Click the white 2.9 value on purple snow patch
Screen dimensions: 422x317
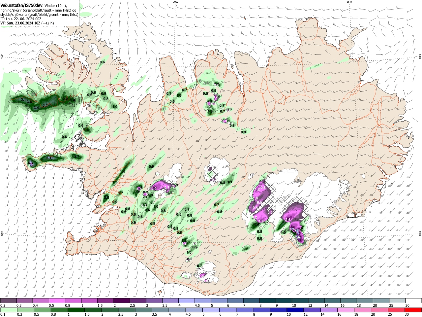pos(155,188)
